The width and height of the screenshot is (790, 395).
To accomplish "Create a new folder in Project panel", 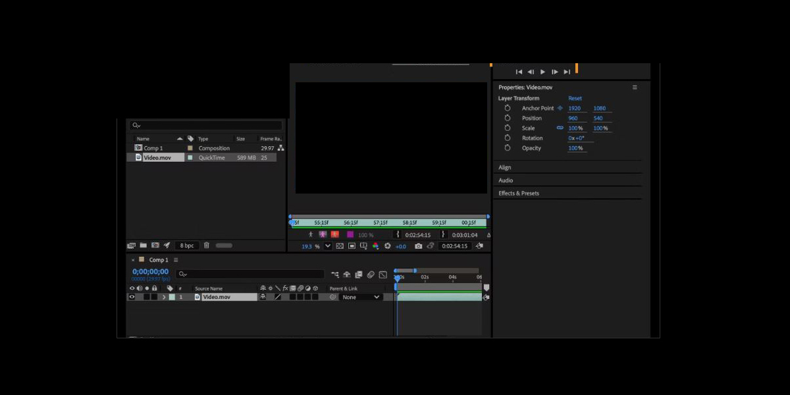I will (143, 246).
